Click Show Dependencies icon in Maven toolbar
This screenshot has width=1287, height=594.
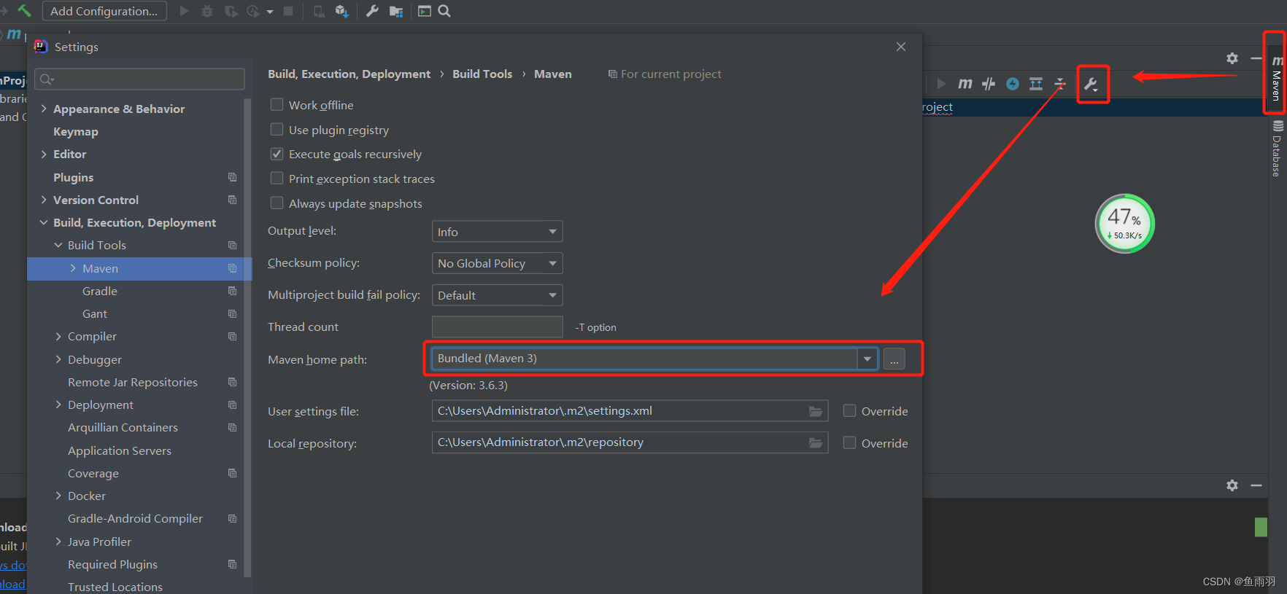[1036, 84]
